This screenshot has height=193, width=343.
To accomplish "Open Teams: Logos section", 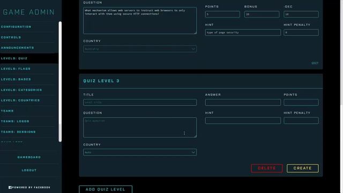I will 15,121.
